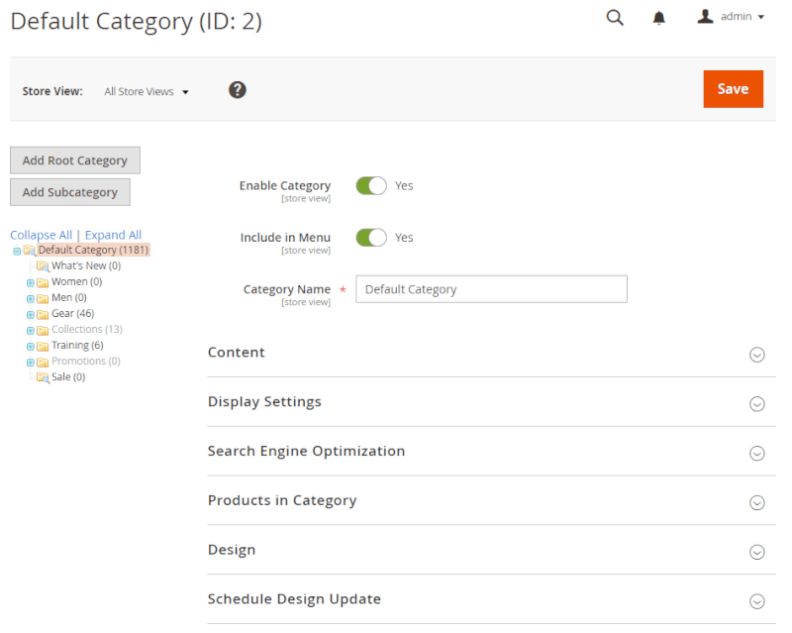Open the Store View dropdown
This screenshot has width=792, height=633.
click(x=147, y=91)
